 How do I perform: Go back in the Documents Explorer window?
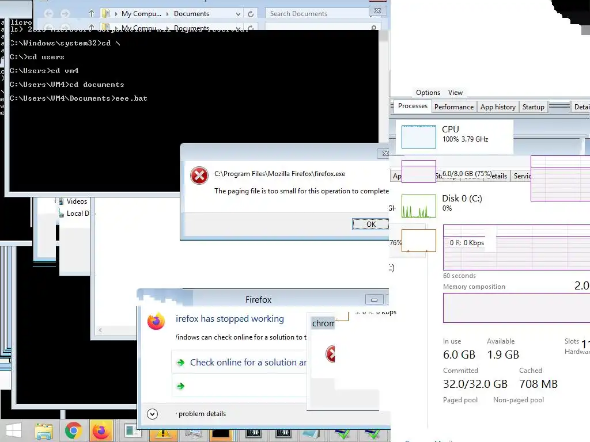pos(48,14)
